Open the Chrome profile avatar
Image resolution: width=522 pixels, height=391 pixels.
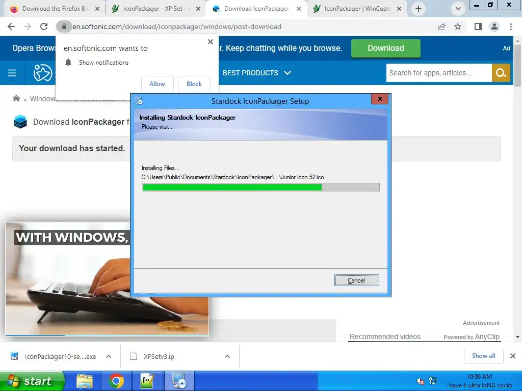click(494, 26)
